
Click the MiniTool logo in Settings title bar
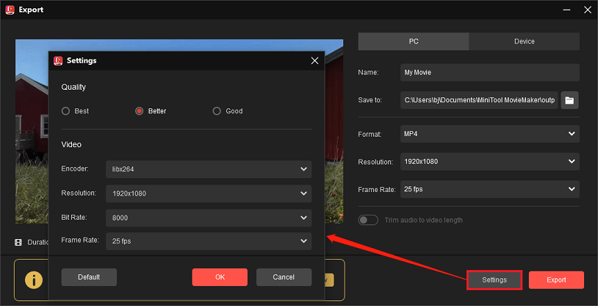(58, 61)
